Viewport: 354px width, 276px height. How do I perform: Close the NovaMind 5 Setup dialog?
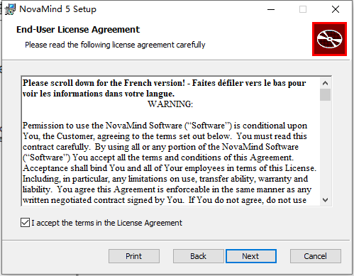[336, 9]
